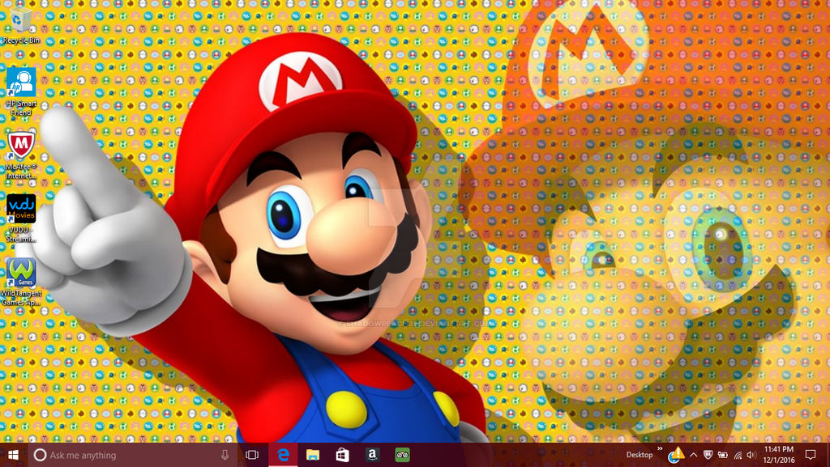Click the warning-badged tray icon
The image size is (830, 467).
pos(676,455)
